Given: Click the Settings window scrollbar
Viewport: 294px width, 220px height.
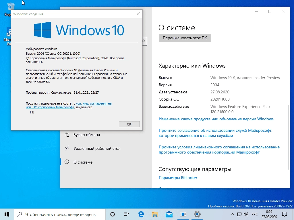Looking at the screenshot, I should coord(289,137).
